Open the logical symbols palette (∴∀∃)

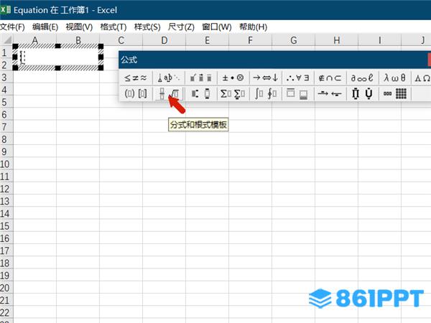[297, 78]
